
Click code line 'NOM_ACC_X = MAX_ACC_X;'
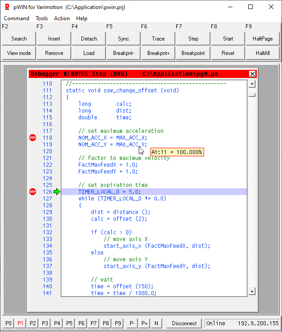(x=113, y=138)
